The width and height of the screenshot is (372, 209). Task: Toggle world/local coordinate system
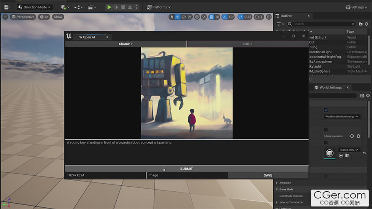pos(197,17)
